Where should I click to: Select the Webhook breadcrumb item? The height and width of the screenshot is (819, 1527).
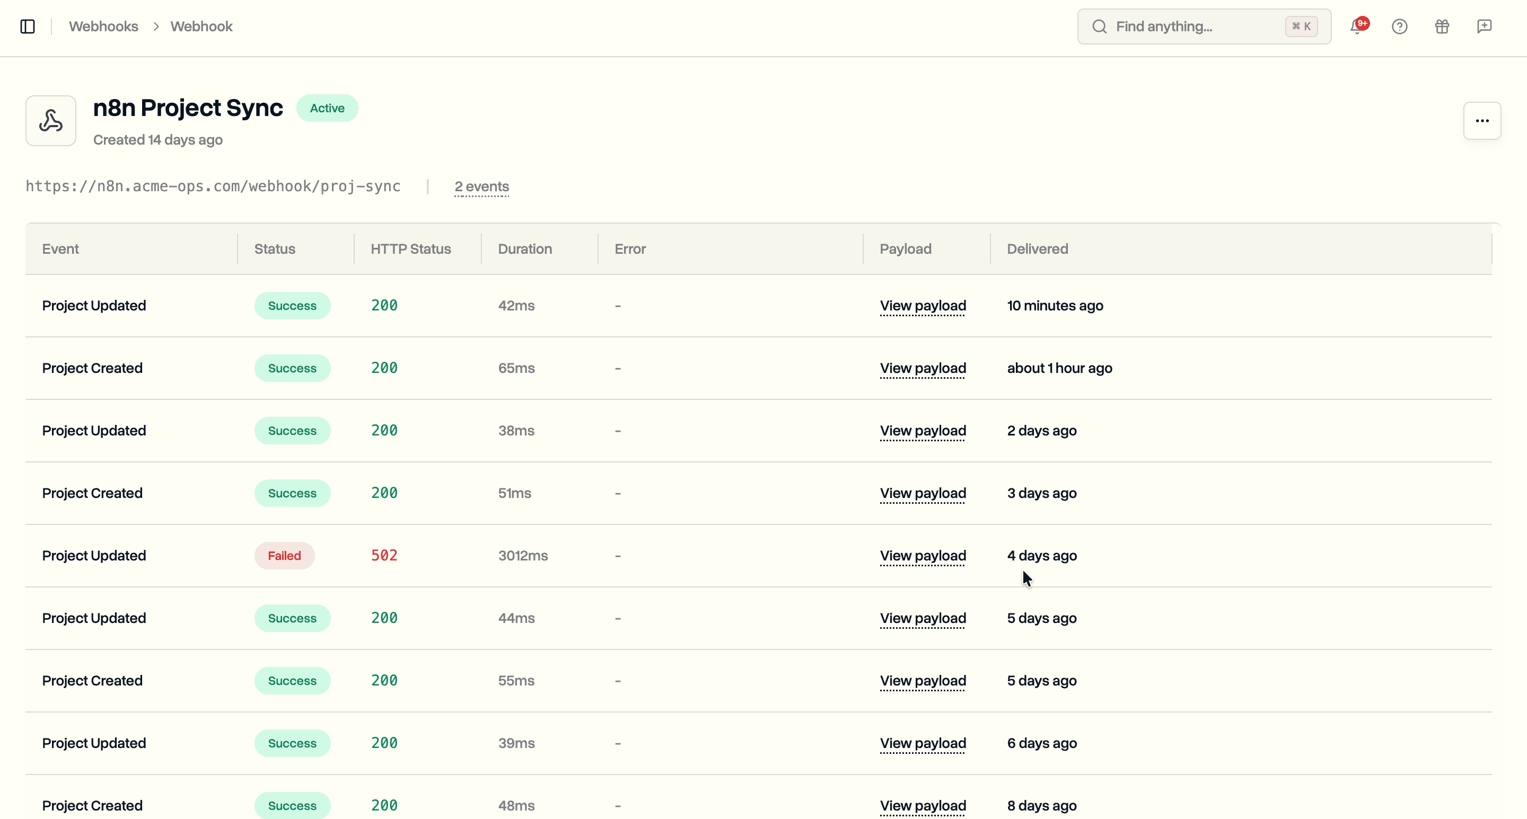[x=201, y=26]
